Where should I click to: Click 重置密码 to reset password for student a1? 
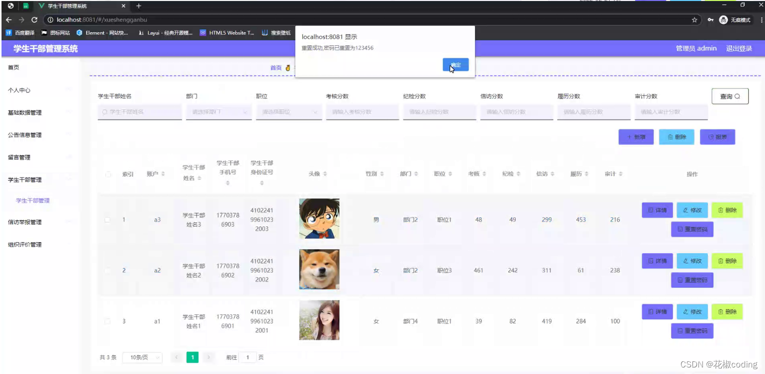(692, 331)
